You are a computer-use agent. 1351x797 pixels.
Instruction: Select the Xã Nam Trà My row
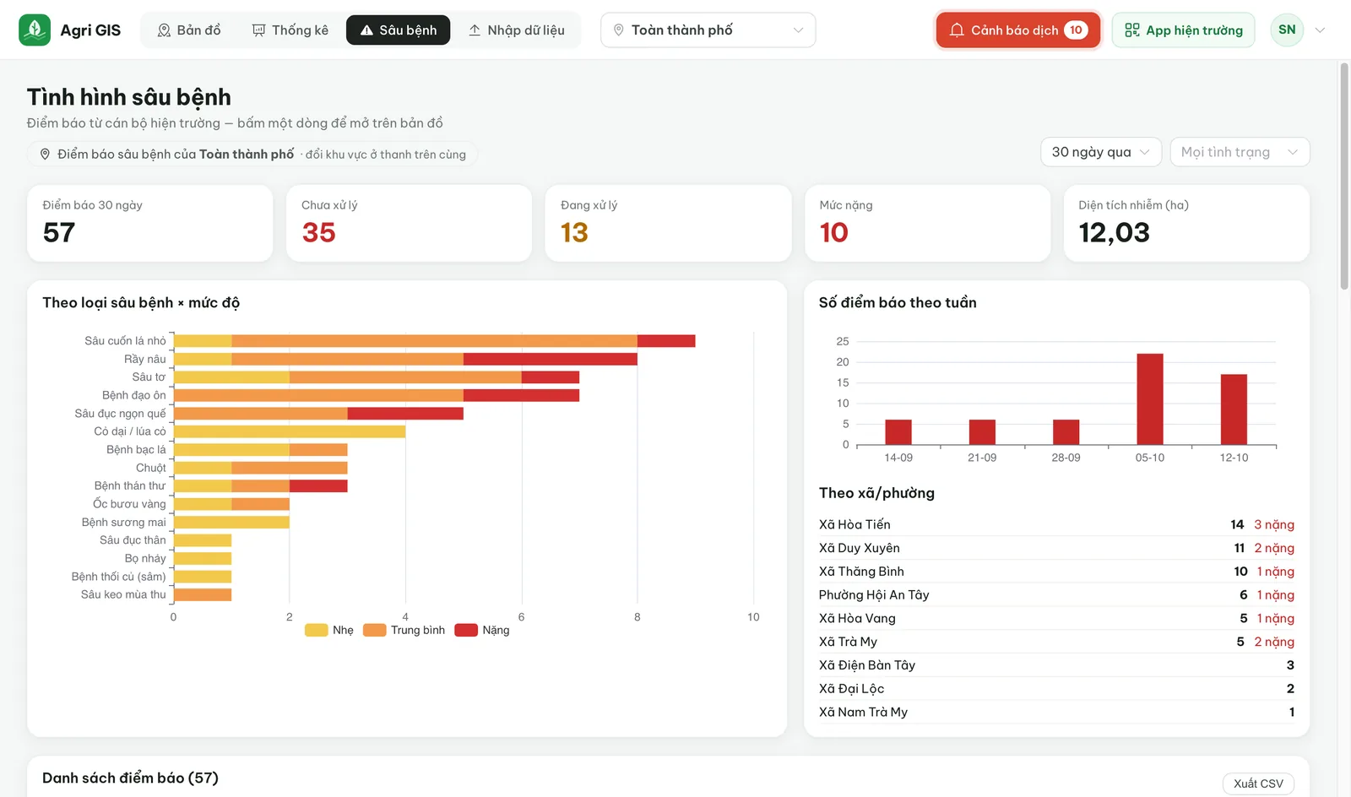click(x=1056, y=713)
